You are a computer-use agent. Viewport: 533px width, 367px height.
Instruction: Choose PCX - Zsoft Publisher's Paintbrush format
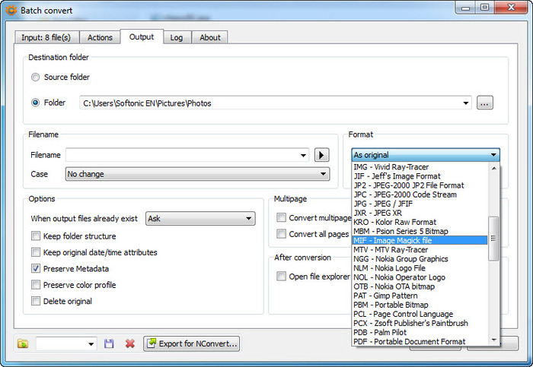tap(420, 323)
